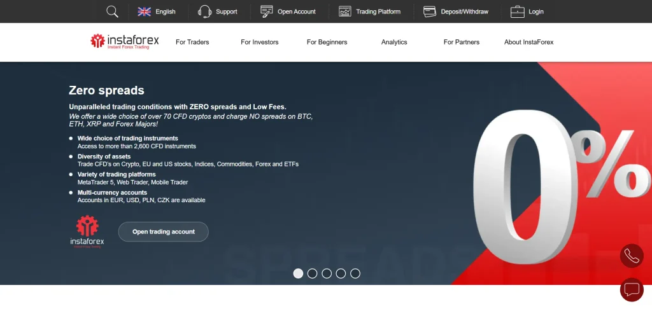Viewport: 652px width, 309px height.
Task: Click the Deposit/Withdraw card icon
Action: (x=430, y=11)
